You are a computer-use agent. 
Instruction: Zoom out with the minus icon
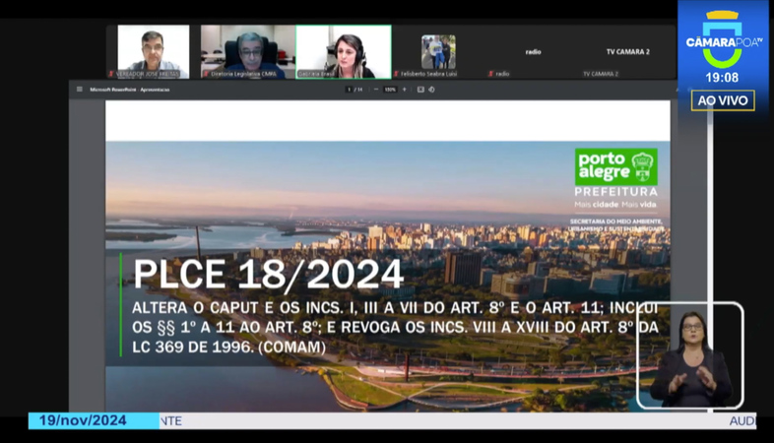click(x=376, y=90)
